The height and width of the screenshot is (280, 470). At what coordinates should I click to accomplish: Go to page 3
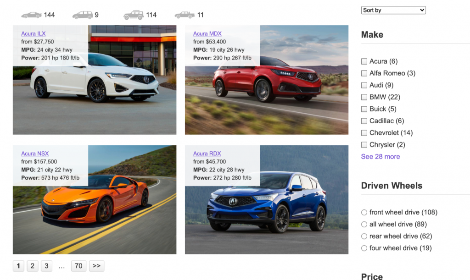[x=46, y=266]
